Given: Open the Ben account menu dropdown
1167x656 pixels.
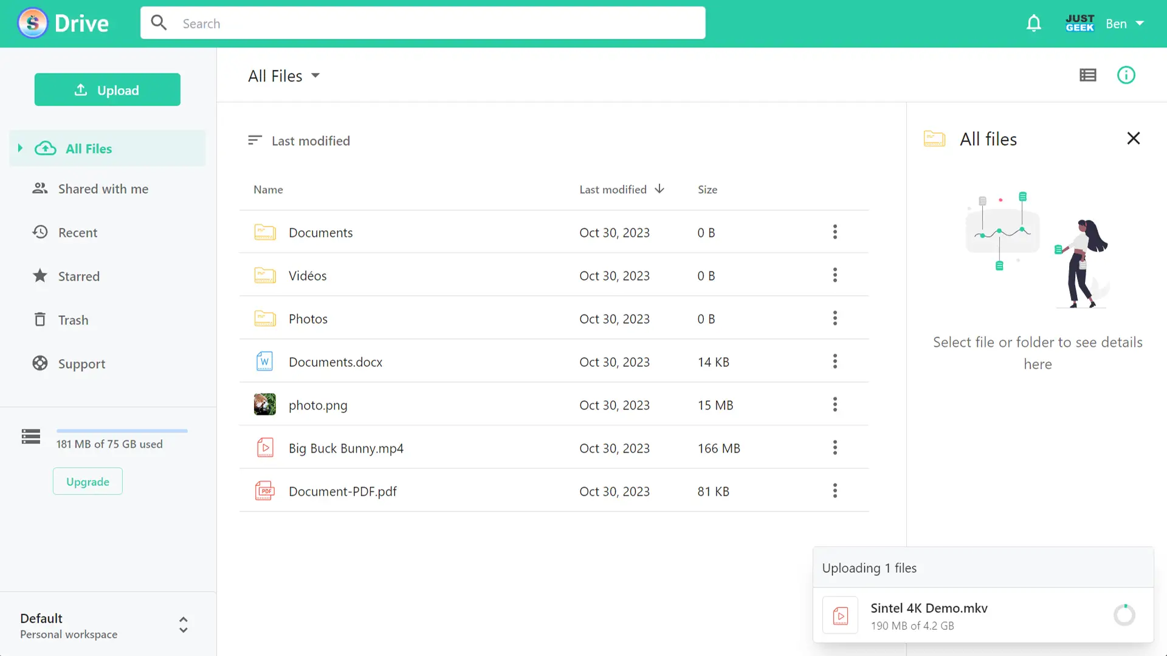Looking at the screenshot, I should point(1125,24).
